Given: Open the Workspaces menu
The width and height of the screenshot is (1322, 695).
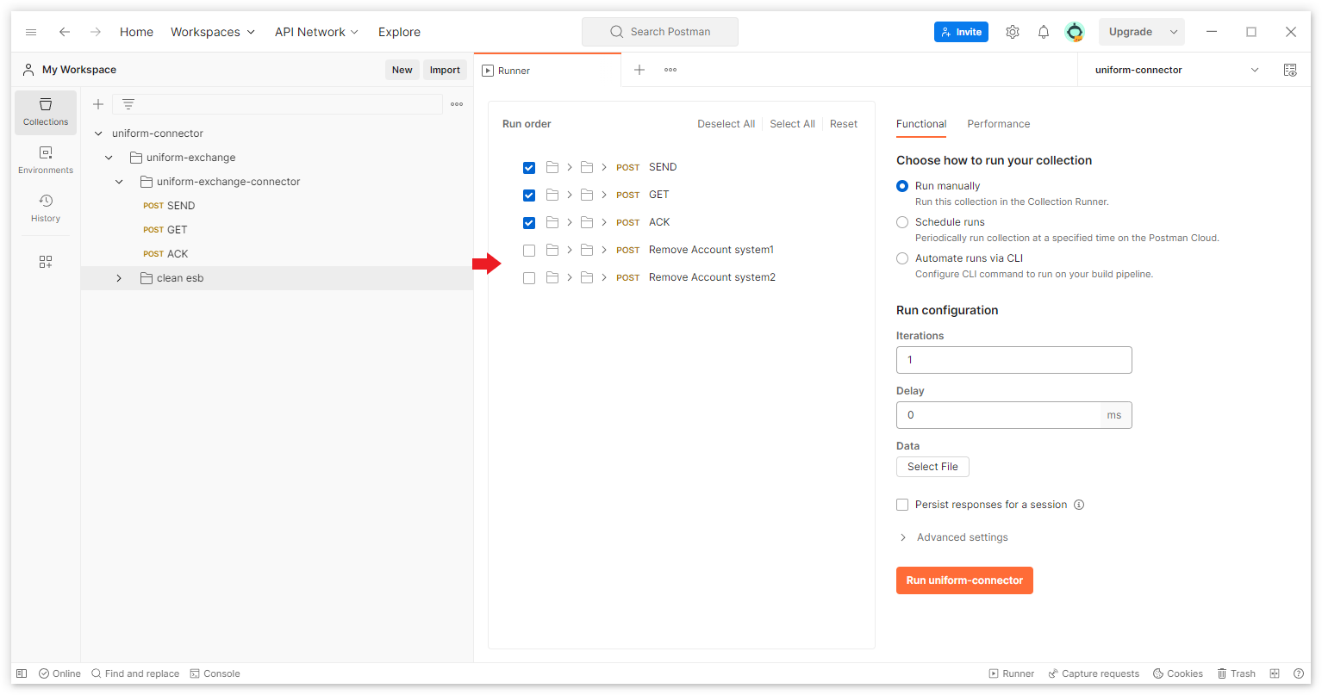Looking at the screenshot, I should click(213, 32).
